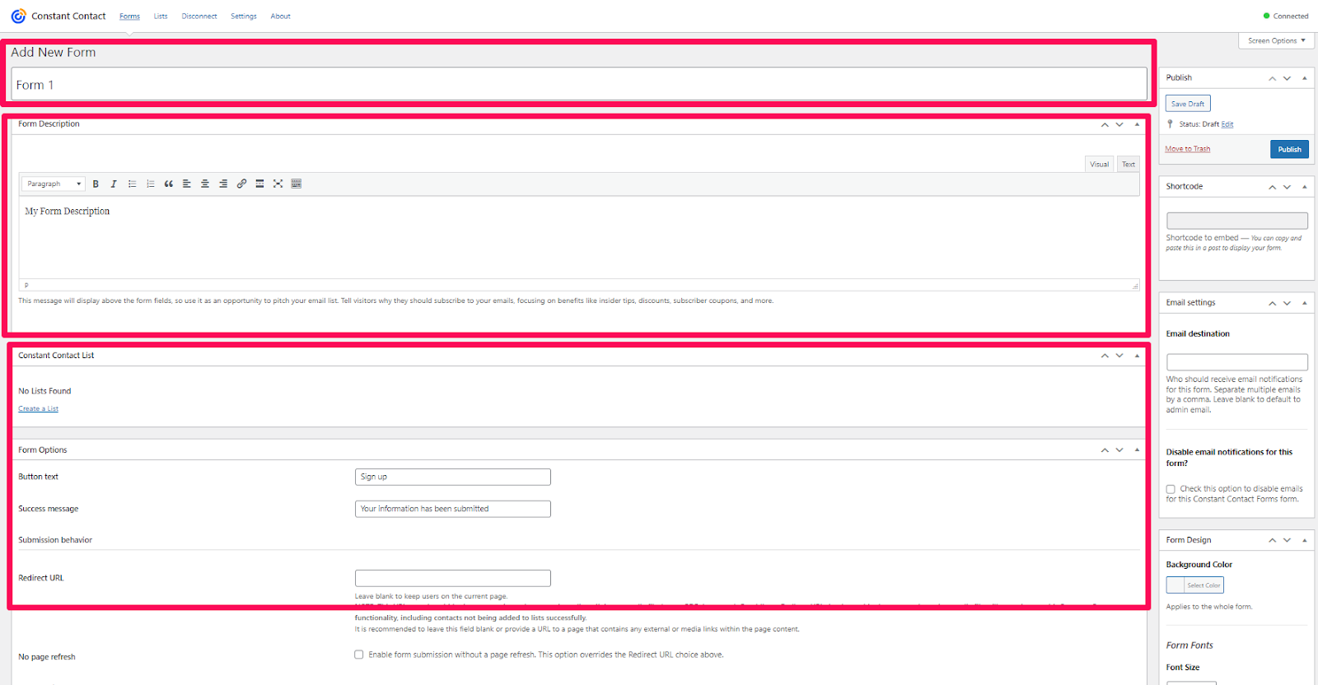
Task: Toggle italic formatting in editor toolbar
Action: [114, 184]
